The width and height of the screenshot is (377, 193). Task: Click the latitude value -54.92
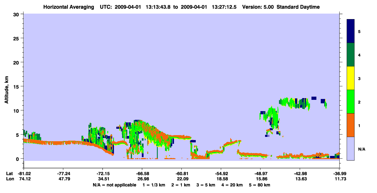[x=221, y=174]
